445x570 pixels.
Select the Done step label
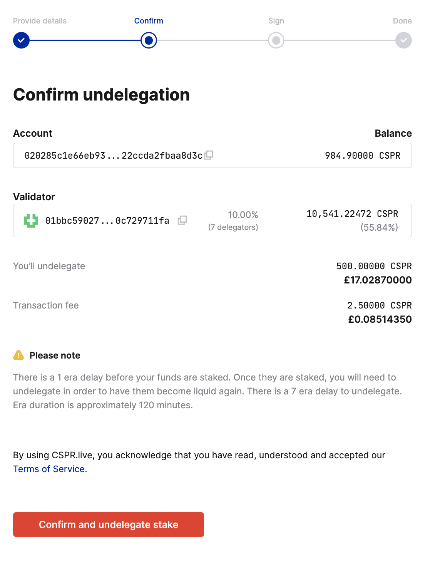[402, 21]
